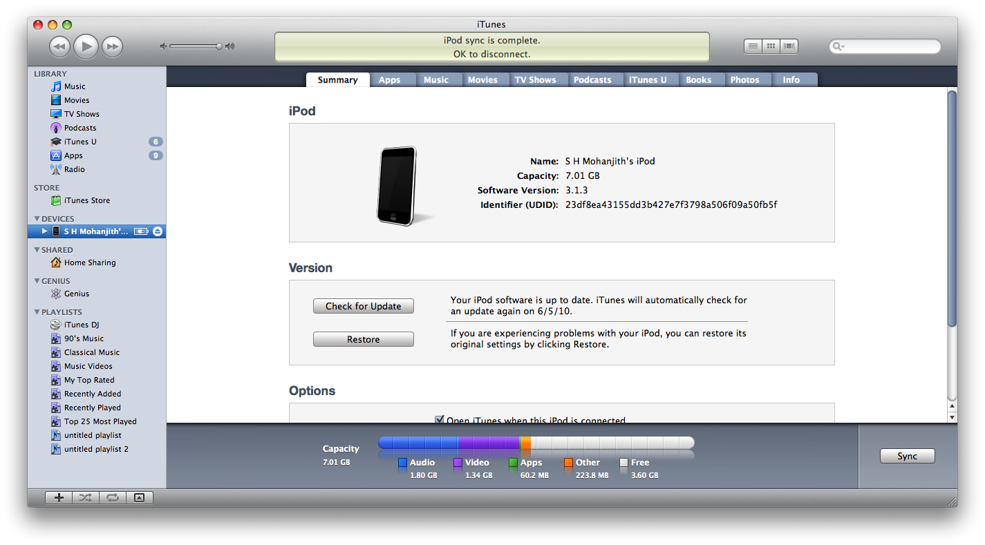Select the Top 25 Most Played playlist
Viewport: 985px width, 545px height.
pos(100,421)
